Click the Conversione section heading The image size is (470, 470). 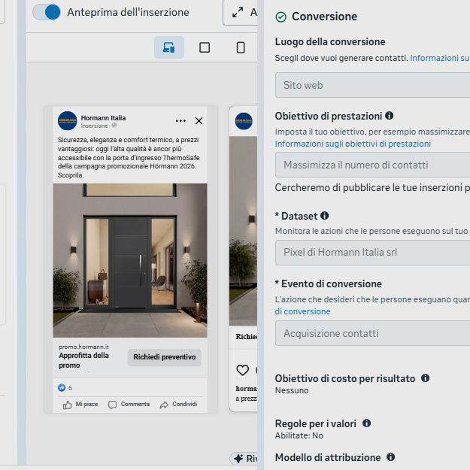(325, 17)
